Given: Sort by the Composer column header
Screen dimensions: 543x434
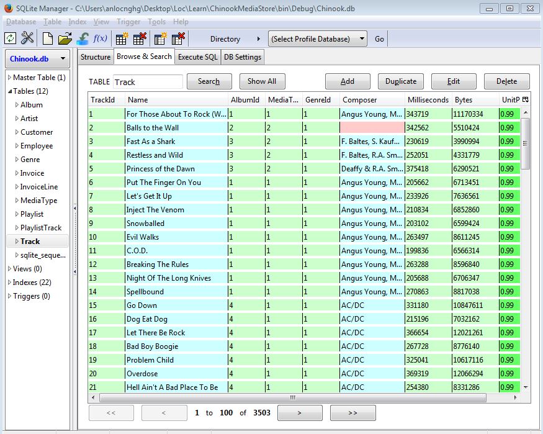Looking at the screenshot, I should [x=372, y=100].
